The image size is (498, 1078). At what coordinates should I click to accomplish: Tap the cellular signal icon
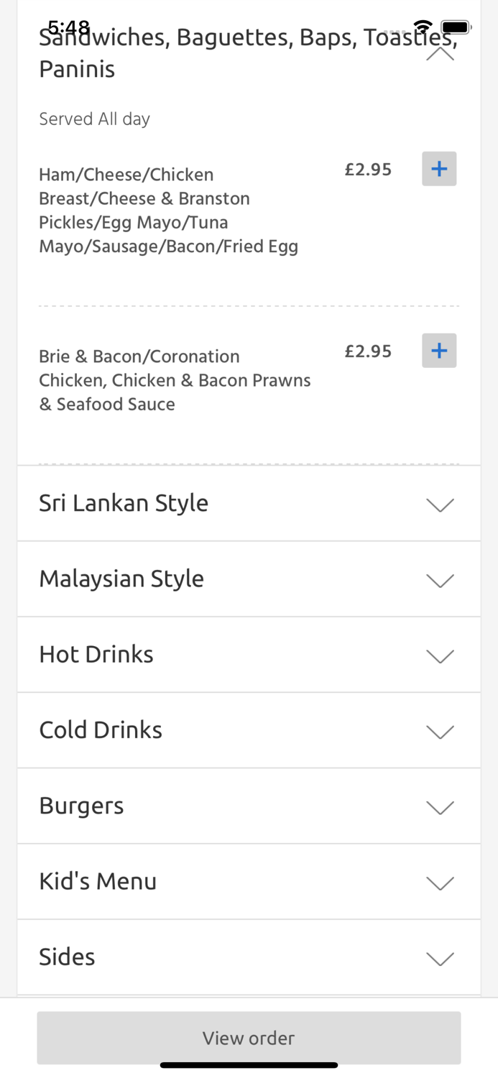click(395, 29)
